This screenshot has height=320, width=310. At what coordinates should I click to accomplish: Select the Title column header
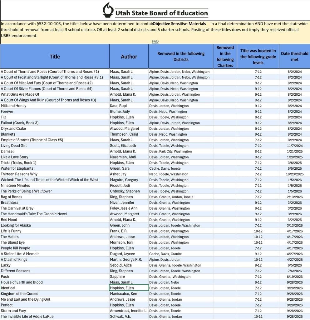(x=55, y=57)
